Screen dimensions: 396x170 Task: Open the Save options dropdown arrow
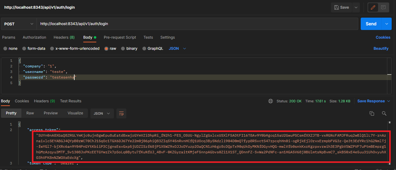tap(356, 7)
